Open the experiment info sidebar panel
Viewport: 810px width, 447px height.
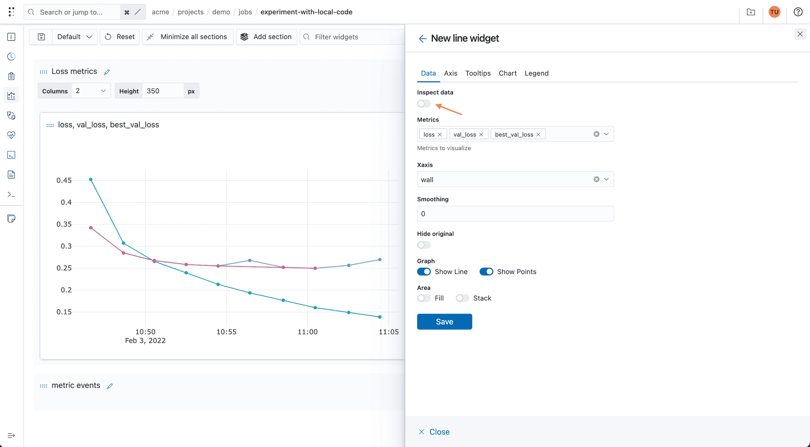click(11, 37)
